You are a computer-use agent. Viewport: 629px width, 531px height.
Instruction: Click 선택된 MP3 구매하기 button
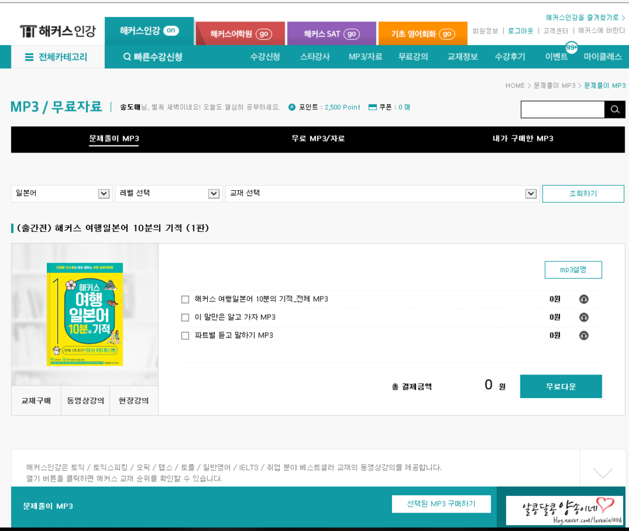coord(441,504)
